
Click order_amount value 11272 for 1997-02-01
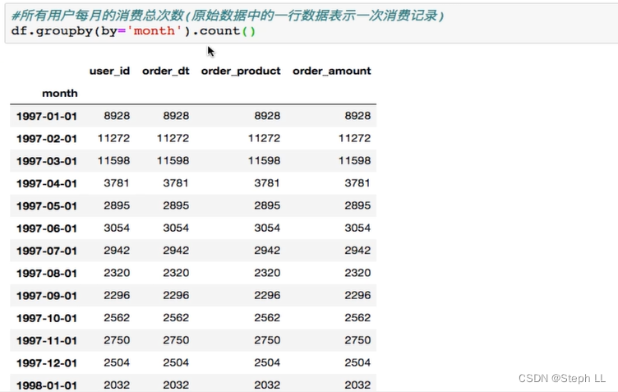[x=354, y=138]
